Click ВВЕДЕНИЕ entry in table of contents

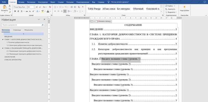click(133, 29)
